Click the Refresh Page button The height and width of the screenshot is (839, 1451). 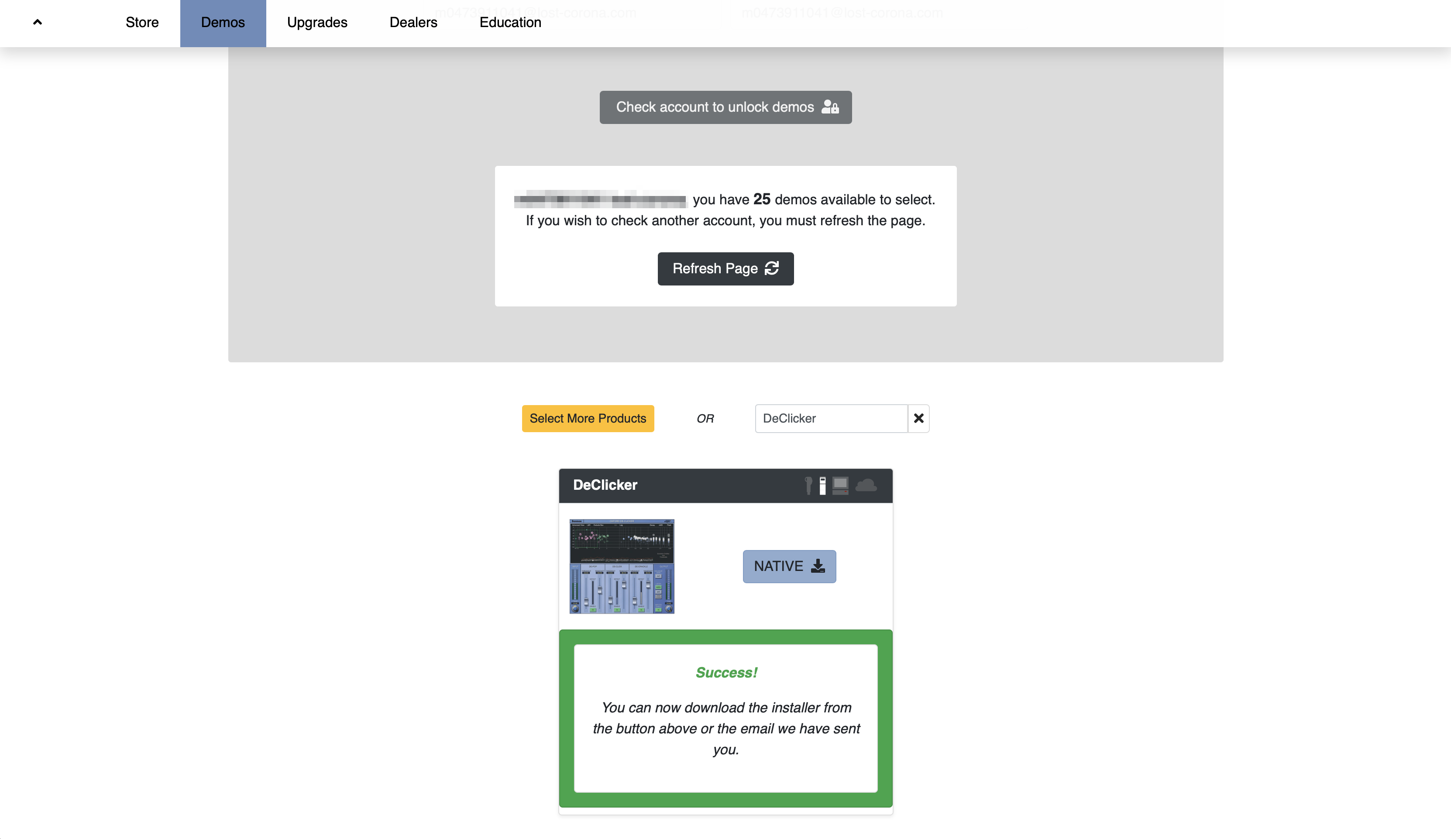tap(714, 269)
